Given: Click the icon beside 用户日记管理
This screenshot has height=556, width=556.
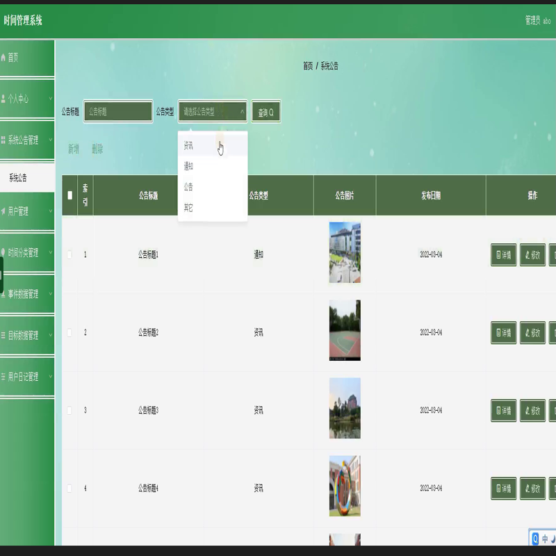Looking at the screenshot, I should point(3,376).
